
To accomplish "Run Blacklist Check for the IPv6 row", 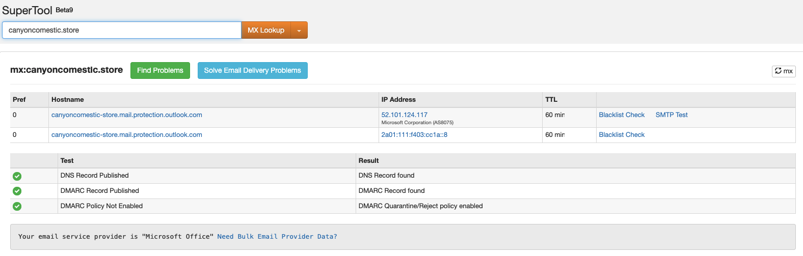I will pyautogui.click(x=622, y=135).
